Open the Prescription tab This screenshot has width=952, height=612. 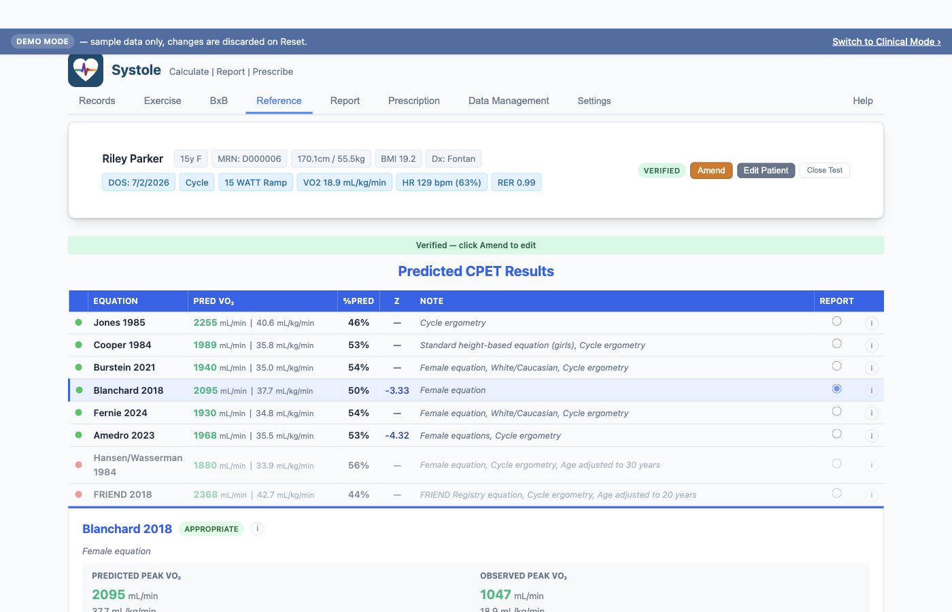tap(414, 101)
